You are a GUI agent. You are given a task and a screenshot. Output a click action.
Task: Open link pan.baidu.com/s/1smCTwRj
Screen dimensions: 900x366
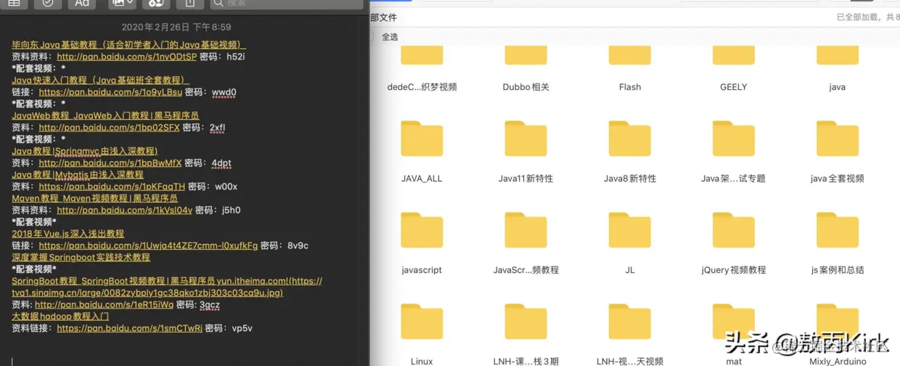[129, 328]
